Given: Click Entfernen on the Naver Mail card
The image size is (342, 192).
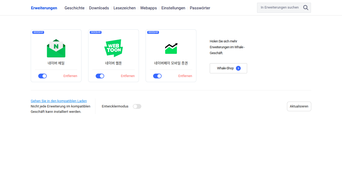Looking at the screenshot, I should (x=70, y=76).
